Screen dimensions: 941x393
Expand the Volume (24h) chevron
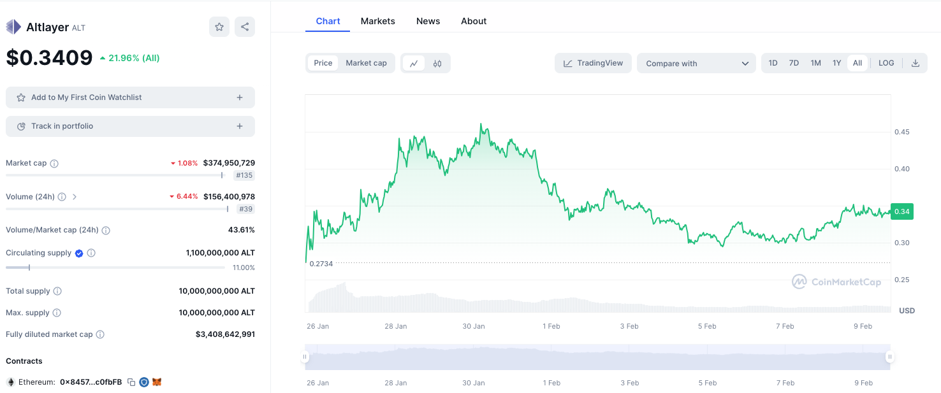coord(75,197)
